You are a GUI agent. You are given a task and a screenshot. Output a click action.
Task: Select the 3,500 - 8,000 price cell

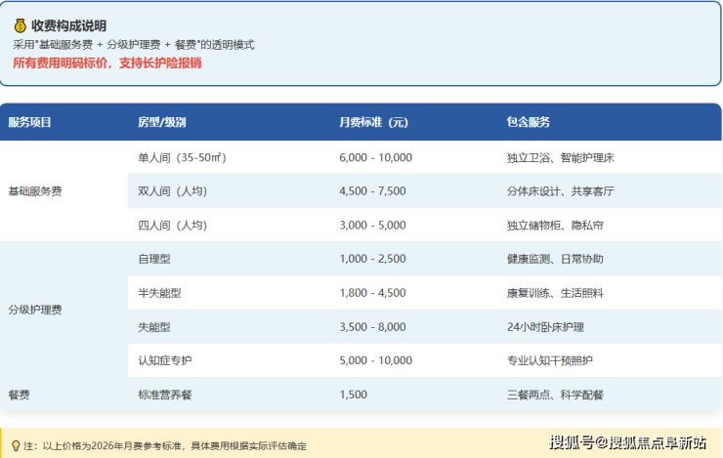coord(372,327)
